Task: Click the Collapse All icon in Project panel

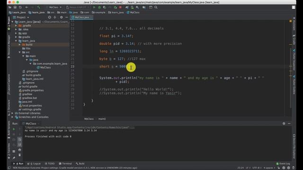Action: (x=55, y=17)
